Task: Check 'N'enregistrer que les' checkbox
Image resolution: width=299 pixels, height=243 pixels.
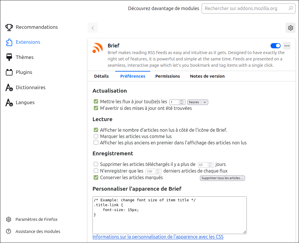Action: click(x=96, y=171)
